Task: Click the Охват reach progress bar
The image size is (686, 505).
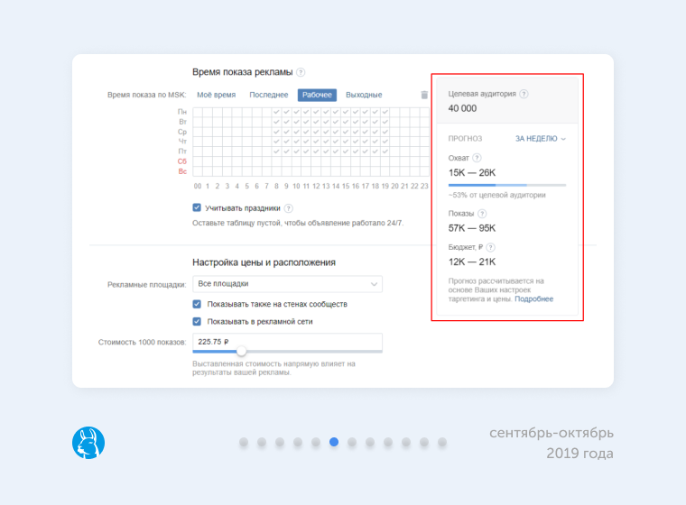Action: click(507, 186)
